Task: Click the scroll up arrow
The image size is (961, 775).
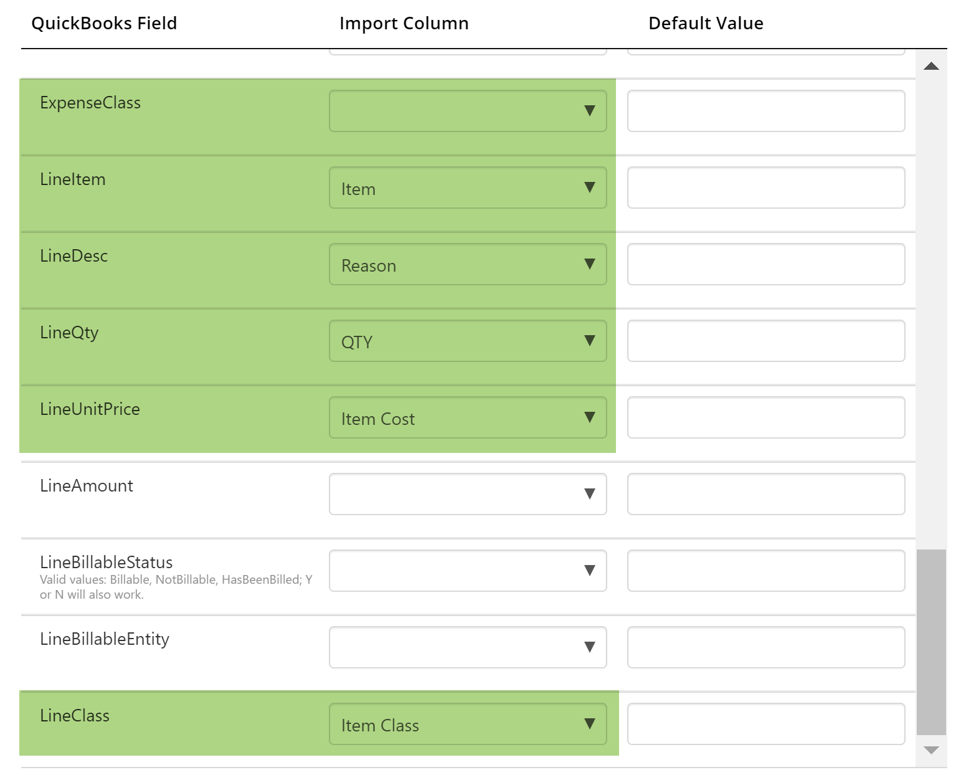Action: [930, 65]
